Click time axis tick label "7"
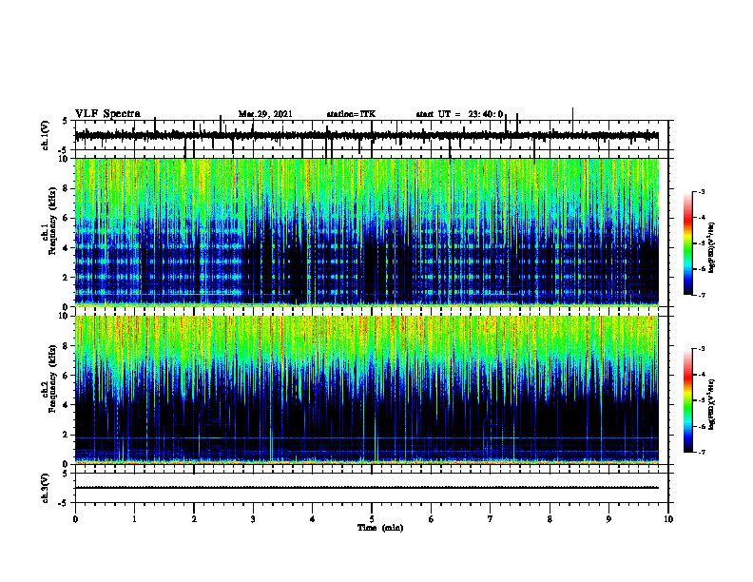 pyautogui.click(x=491, y=519)
